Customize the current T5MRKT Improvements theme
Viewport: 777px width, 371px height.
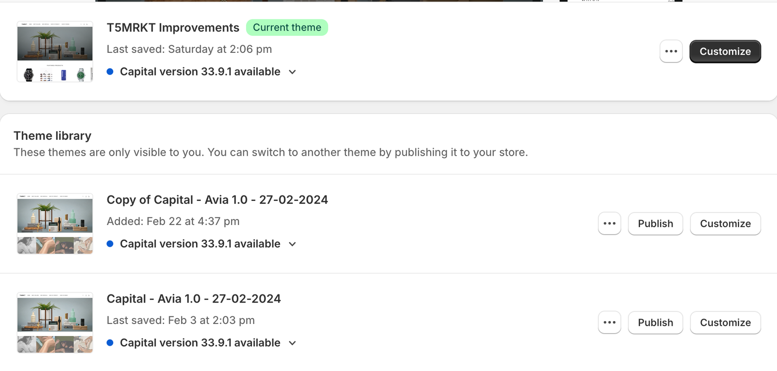pos(725,51)
